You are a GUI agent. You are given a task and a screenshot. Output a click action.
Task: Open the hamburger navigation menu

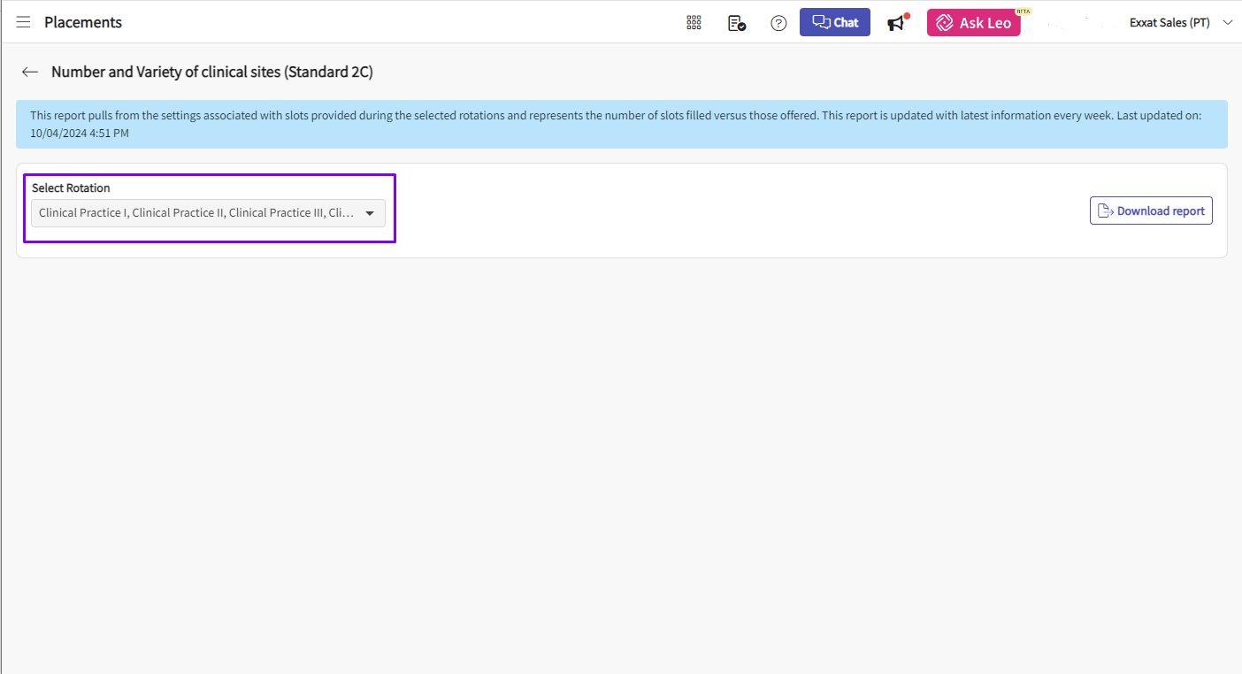click(23, 22)
